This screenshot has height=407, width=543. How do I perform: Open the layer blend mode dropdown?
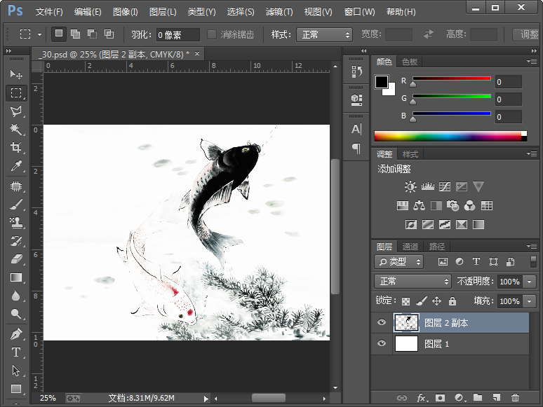[x=413, y=281]
